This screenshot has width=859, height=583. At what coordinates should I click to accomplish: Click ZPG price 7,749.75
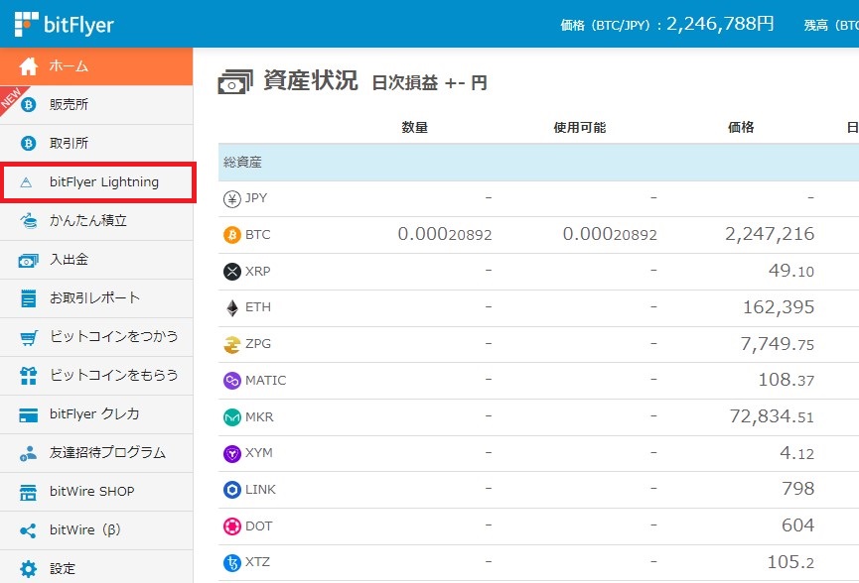778,344
